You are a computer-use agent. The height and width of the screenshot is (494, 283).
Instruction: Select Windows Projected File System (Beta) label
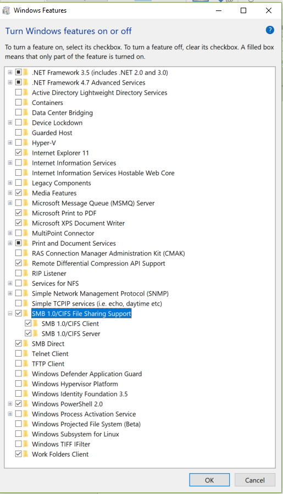click(86, 424)
